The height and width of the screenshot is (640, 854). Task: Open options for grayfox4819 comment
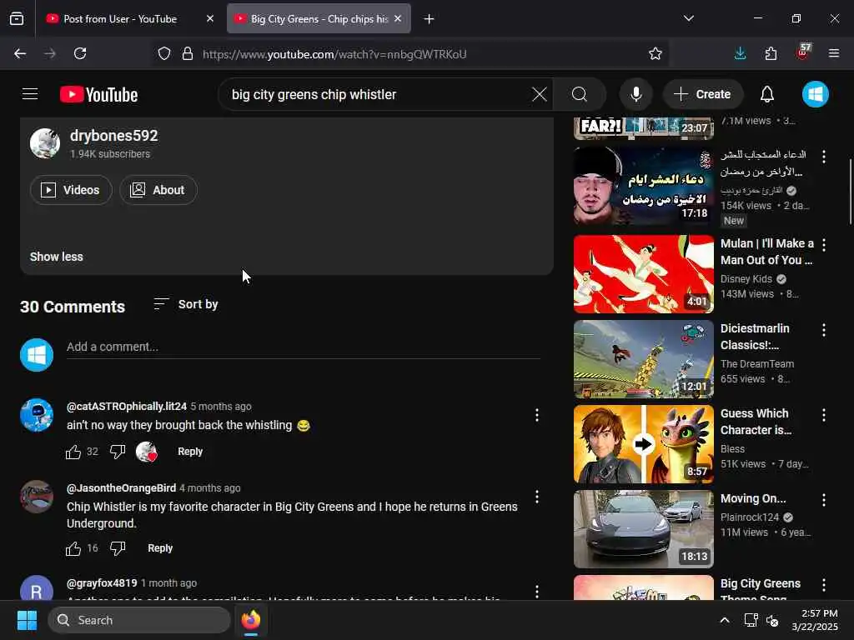coord(537,592)
